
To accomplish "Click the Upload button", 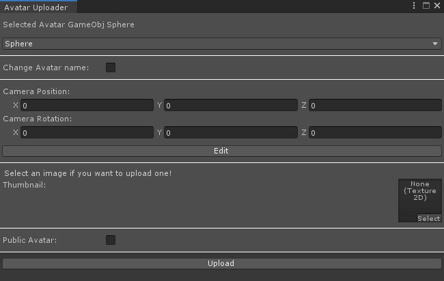I will 221,263.
